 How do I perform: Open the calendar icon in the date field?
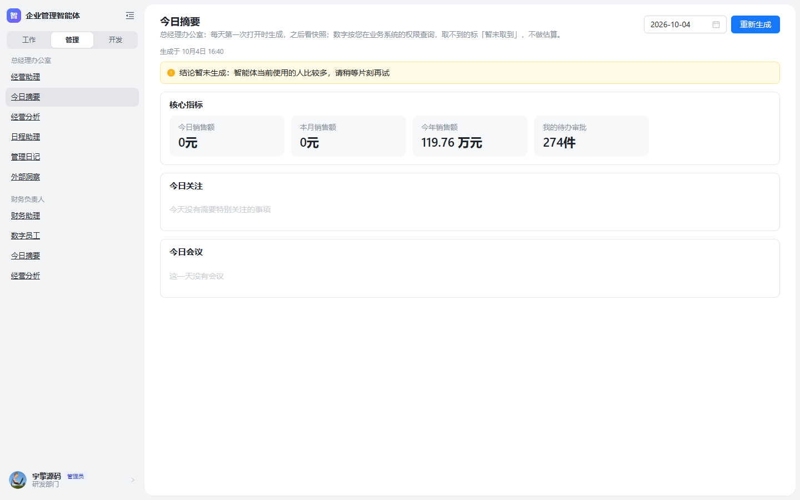716,24
